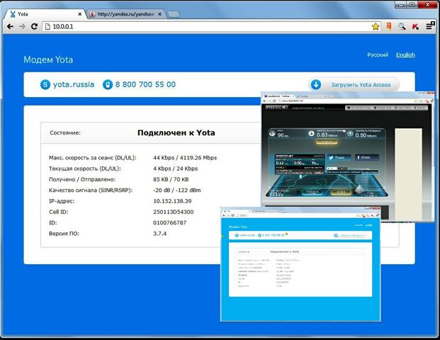The height and width of the screenshot is (340, 440).
Task: Select value 44 Kbps / 4119.26 Mbps
Action: pyautogui.click(x=185, y=158)
